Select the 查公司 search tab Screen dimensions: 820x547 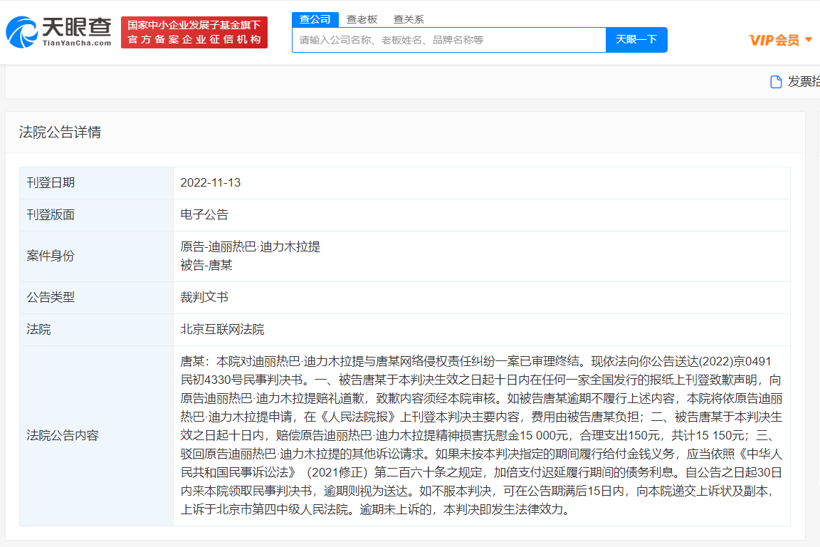point(315,19)
